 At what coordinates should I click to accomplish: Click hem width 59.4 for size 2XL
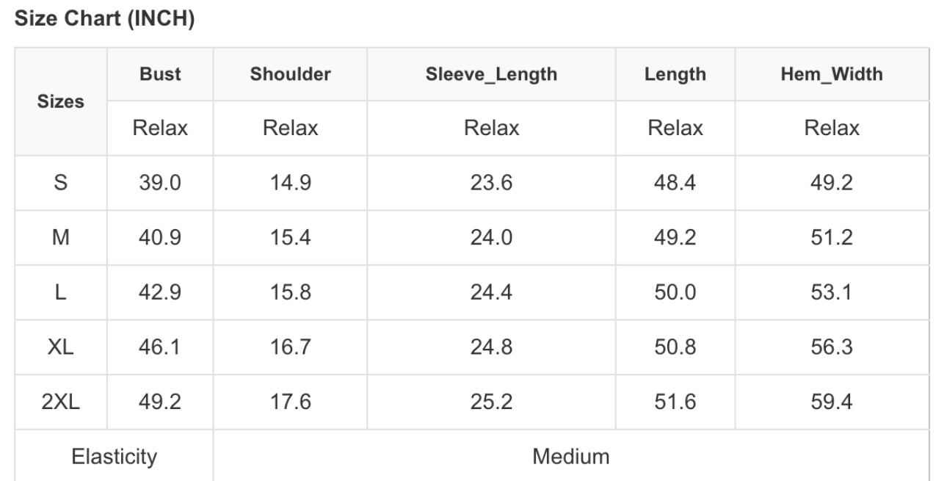coord(831,402)
